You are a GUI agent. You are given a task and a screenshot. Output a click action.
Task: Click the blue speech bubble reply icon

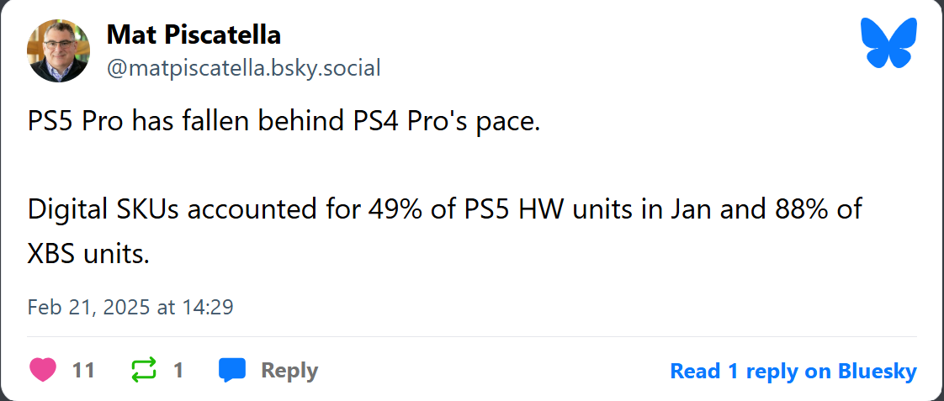231,370
